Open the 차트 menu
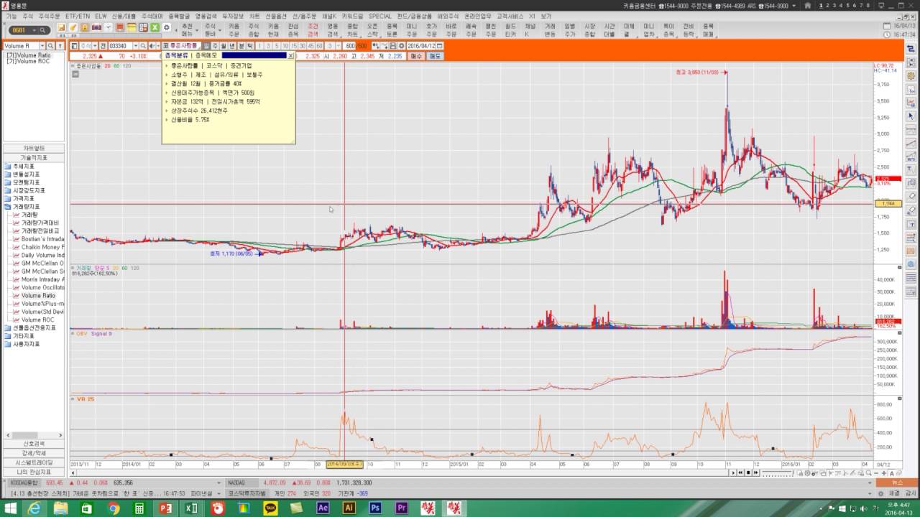 click(x=254, y=16)
